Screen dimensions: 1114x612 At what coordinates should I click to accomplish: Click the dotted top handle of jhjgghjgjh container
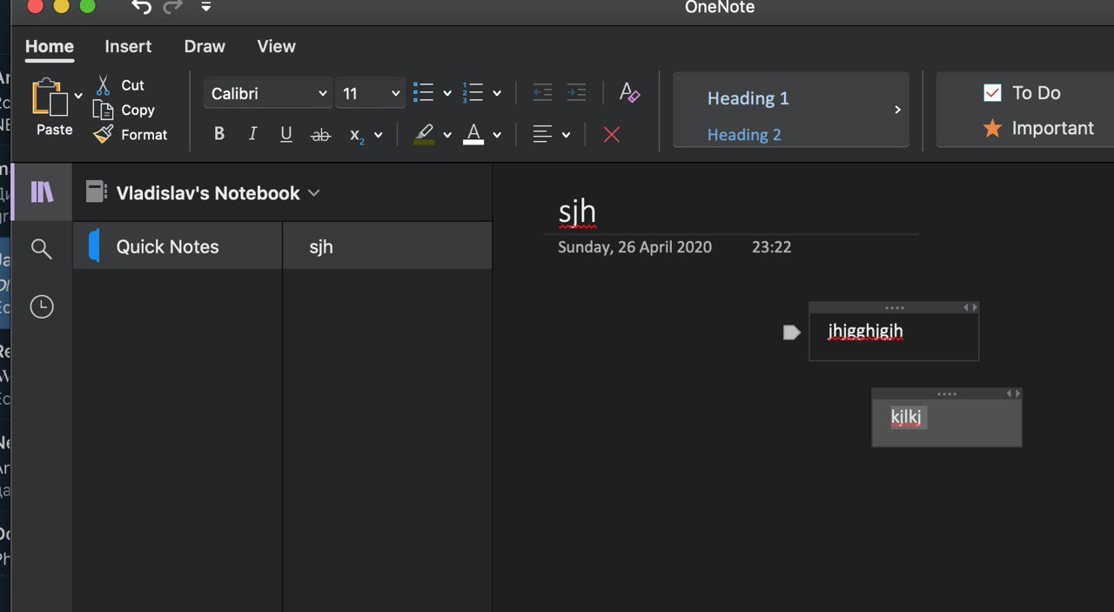click(894, 307)
